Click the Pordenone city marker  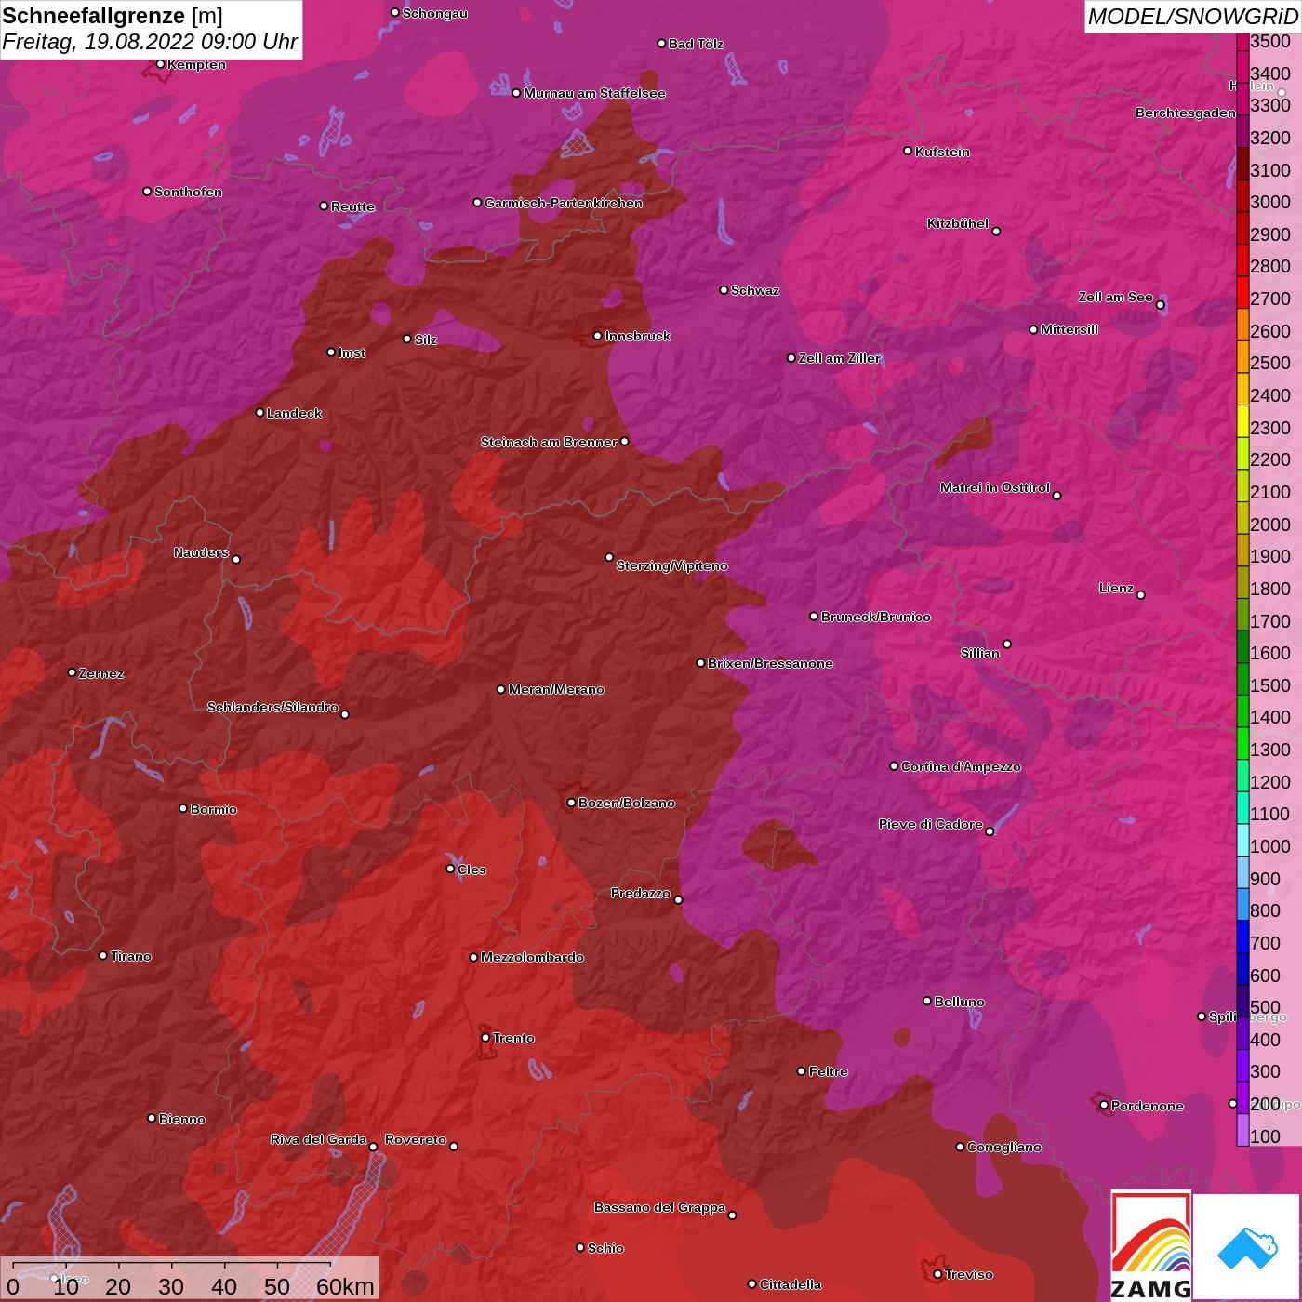coord(1104,1105)
